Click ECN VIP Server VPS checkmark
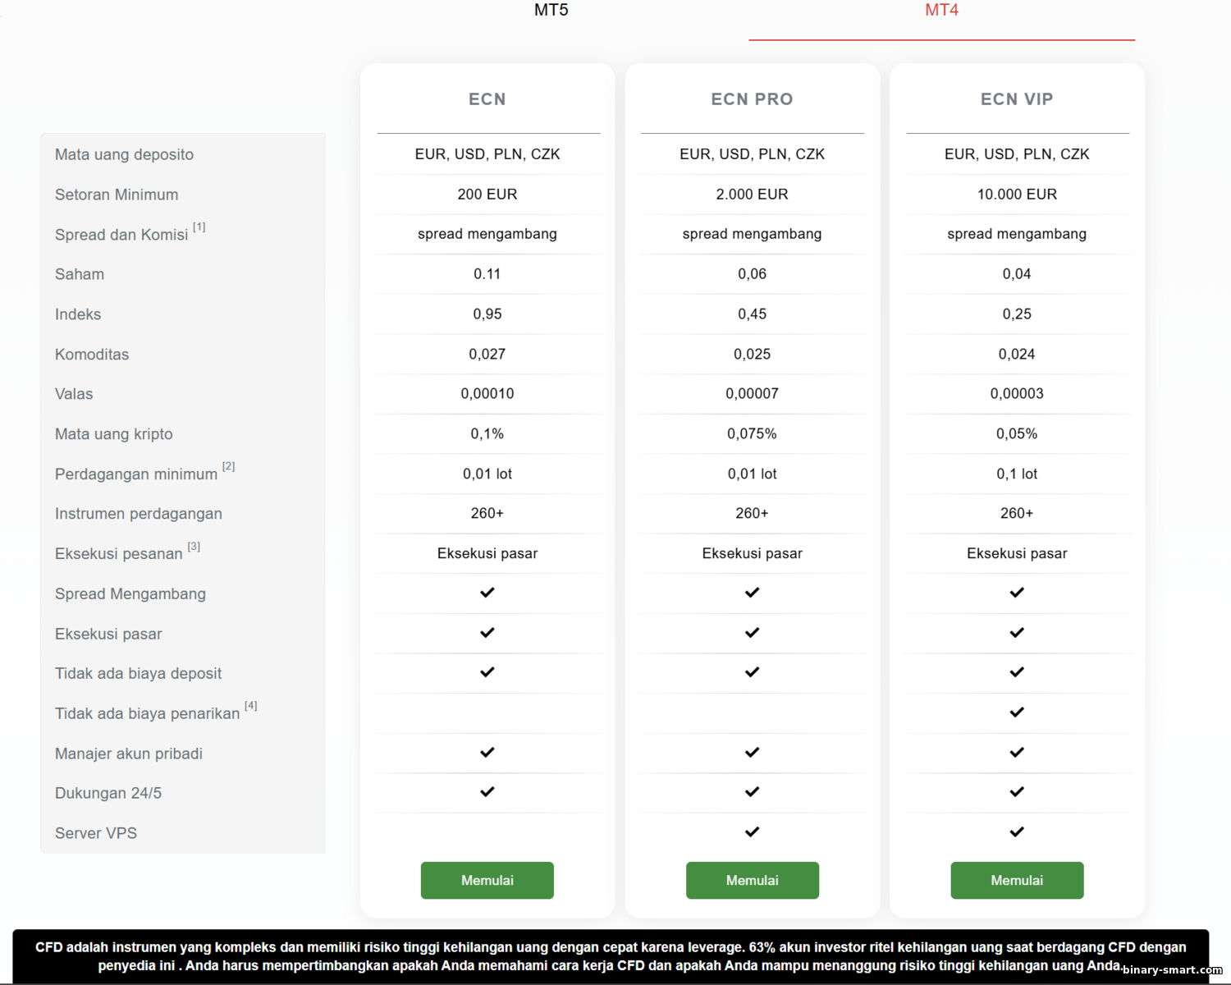Image resolution: width=1231 pixels, height=985 pixels. pyautogui.click(x=1017, y=832)
